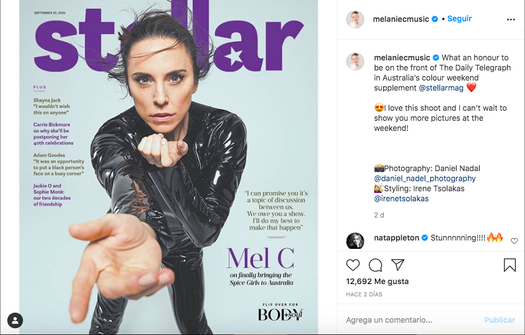This screenshot has width=525, height=335.
Task: Open the @stellarmag mention link
Action: click(441, 88)
